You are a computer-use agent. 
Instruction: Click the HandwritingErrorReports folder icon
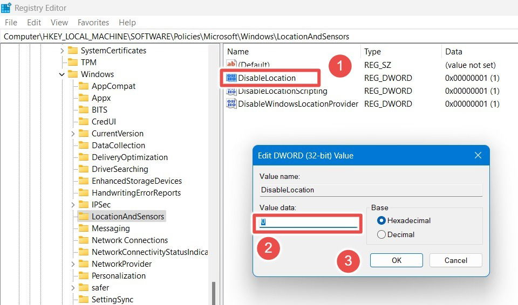(x=84, y=193)
